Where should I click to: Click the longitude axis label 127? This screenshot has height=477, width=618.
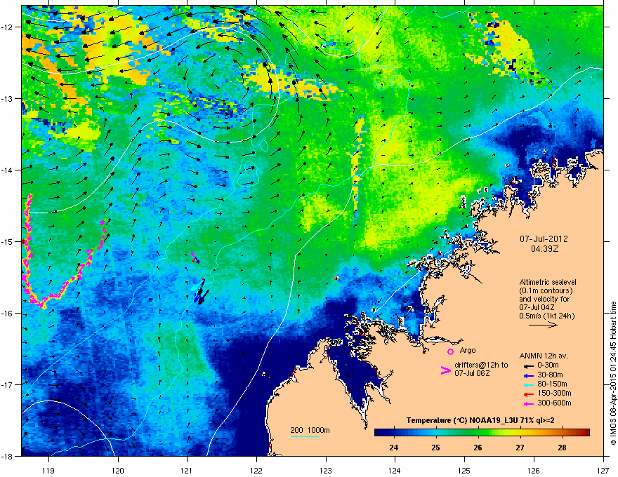(x=603, y=470)
